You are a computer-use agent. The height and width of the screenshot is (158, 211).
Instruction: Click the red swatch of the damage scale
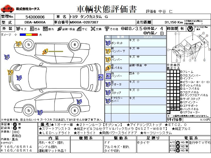[x=35, y=35]
